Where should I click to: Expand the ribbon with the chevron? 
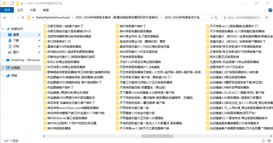265,10
